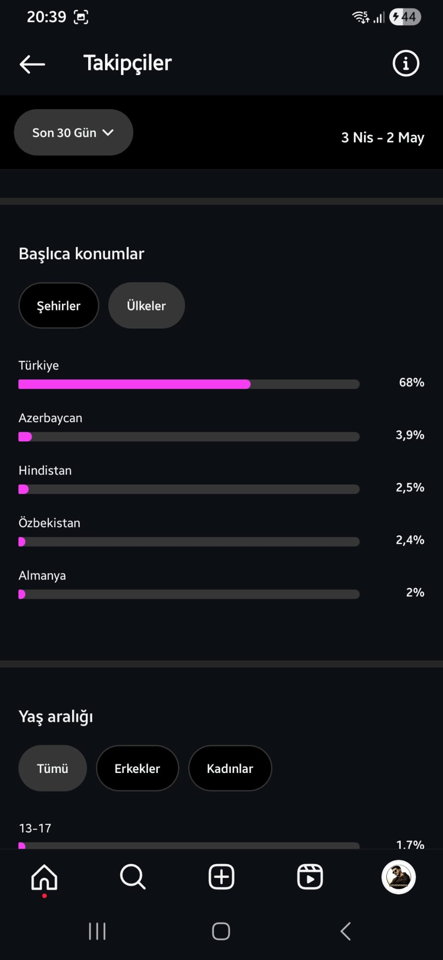Select the Tümü age filter
This screenshot has height=960, width=443.
pos(53,768)
